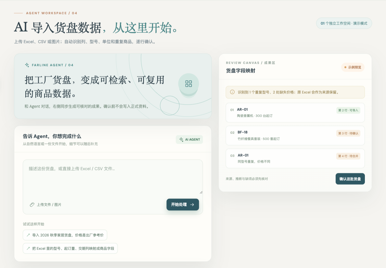Image resolution: width=386 pixels, height=268 pixels.
Task: Click the subtitle 从自然语言或一份文件开始
Action: 60,144
